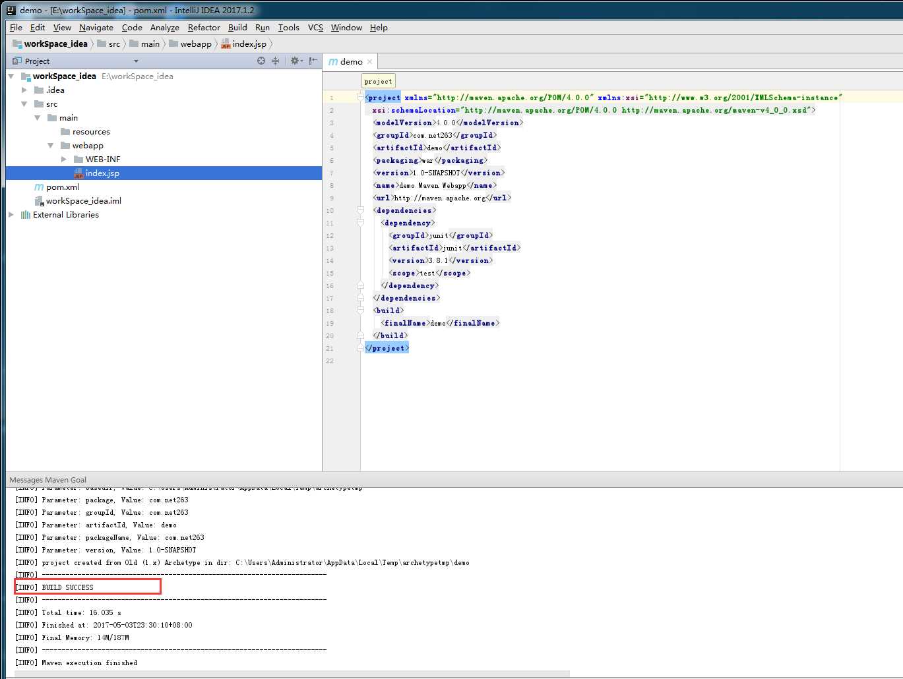Click the WEB-INF folder icon

click(78, 160)
